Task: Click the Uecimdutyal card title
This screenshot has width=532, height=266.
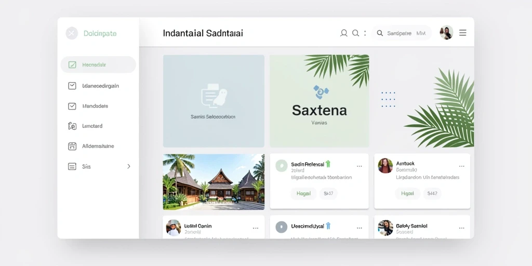Action: (308, 226)
